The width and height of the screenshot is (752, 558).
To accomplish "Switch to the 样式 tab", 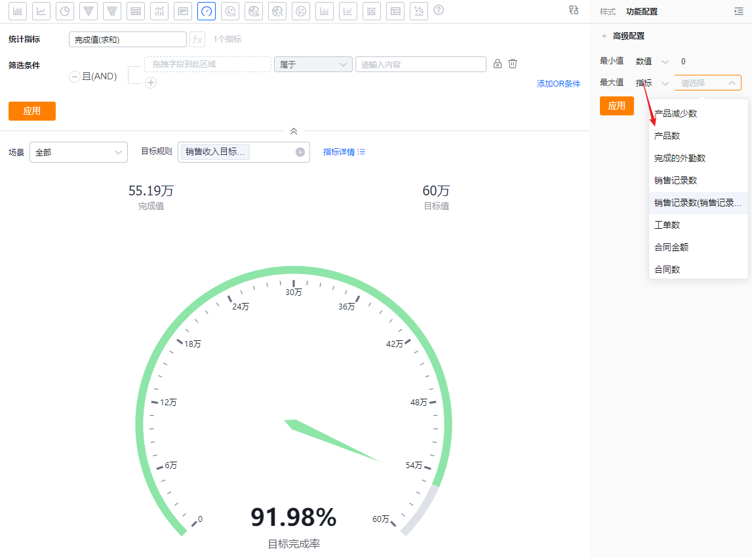I will (607, 12).
